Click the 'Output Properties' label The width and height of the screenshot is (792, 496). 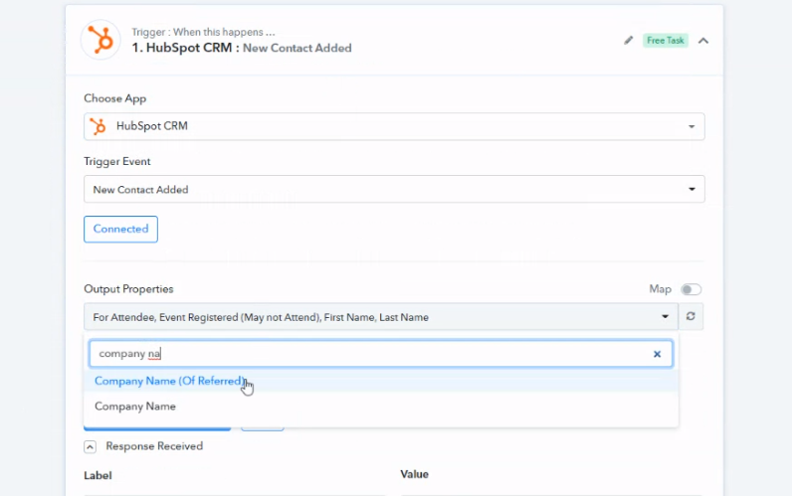(x=128, y=289)
